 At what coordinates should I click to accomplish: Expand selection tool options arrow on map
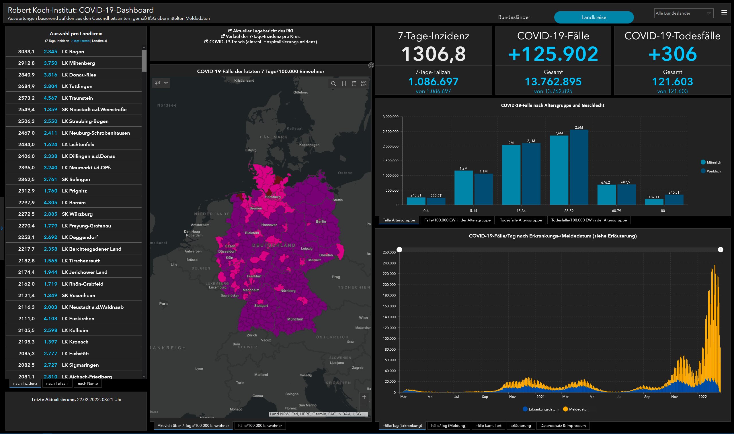[166, 83]
